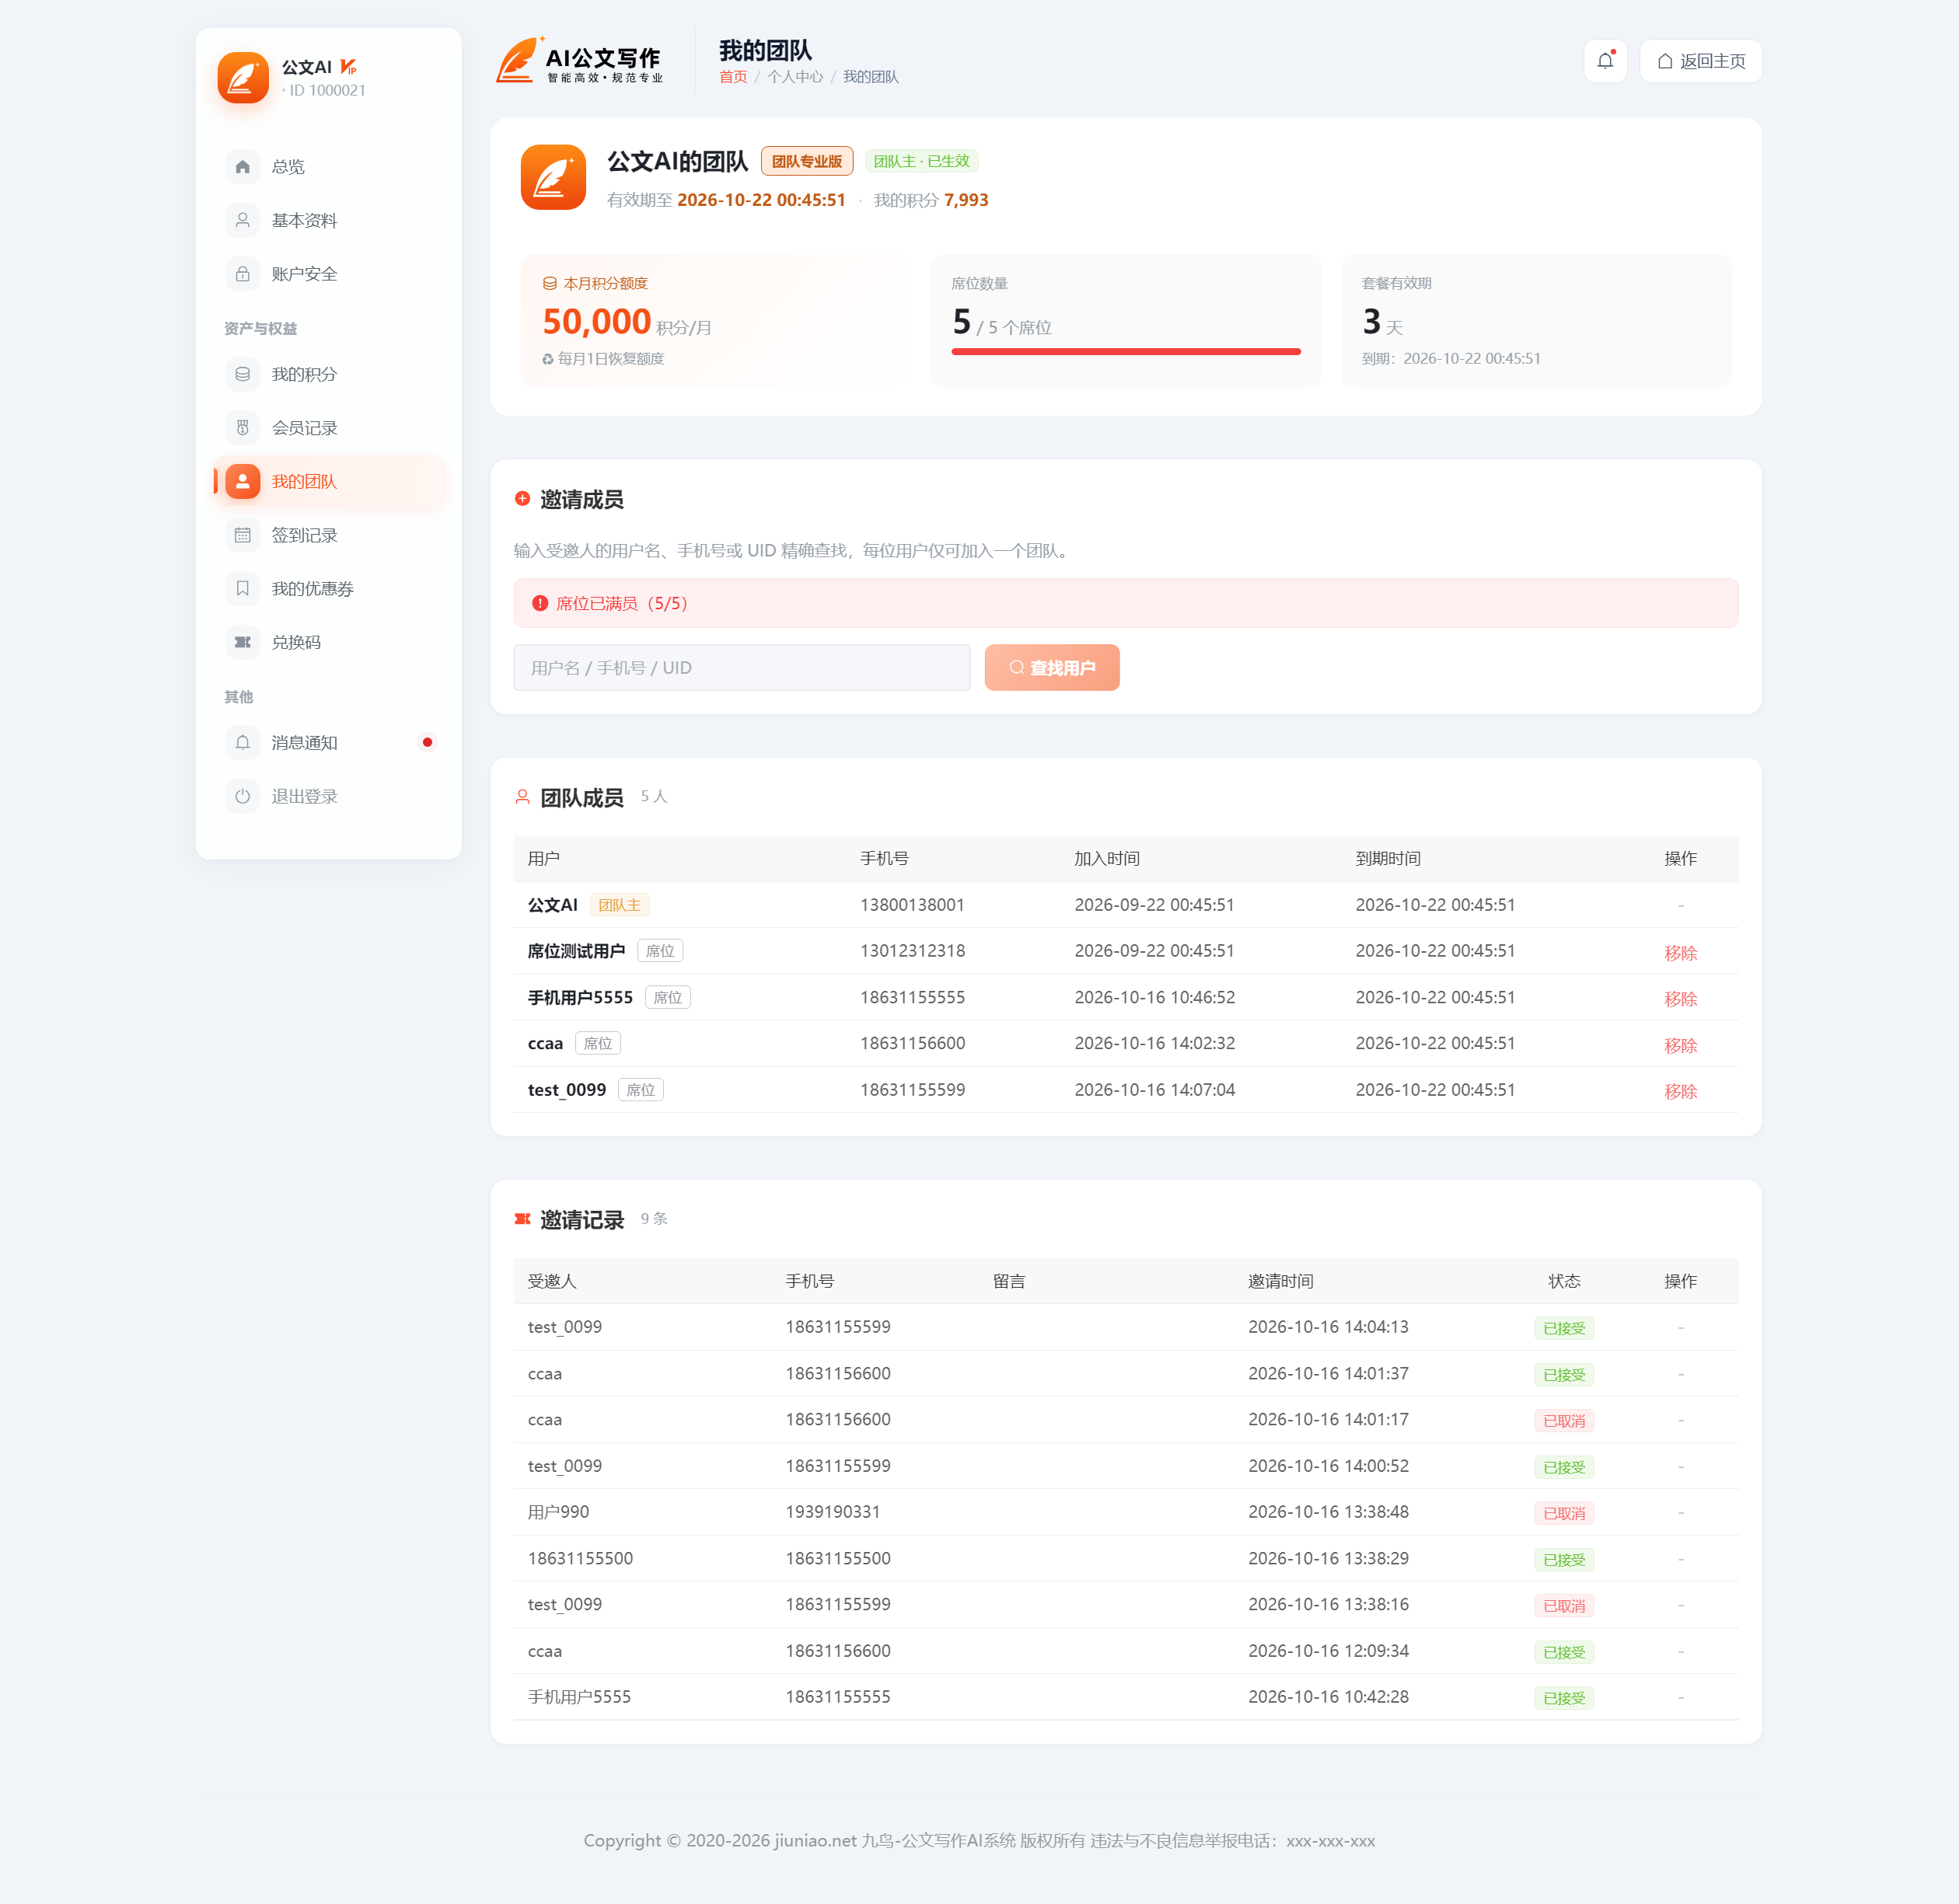This screenshot has width=1959, height=1904.
Task: Remove member 手机用户5555 via 移除
Action: pos(1681,999)
